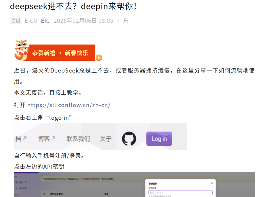Click the 新建密钥 dialog title

point(153,184)
